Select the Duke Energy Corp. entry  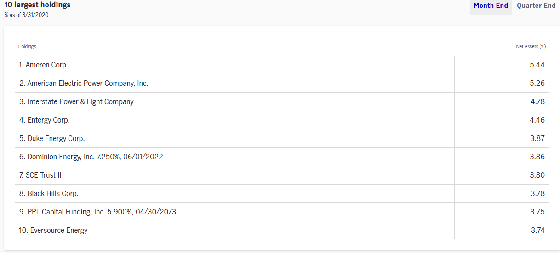point(282,139)
